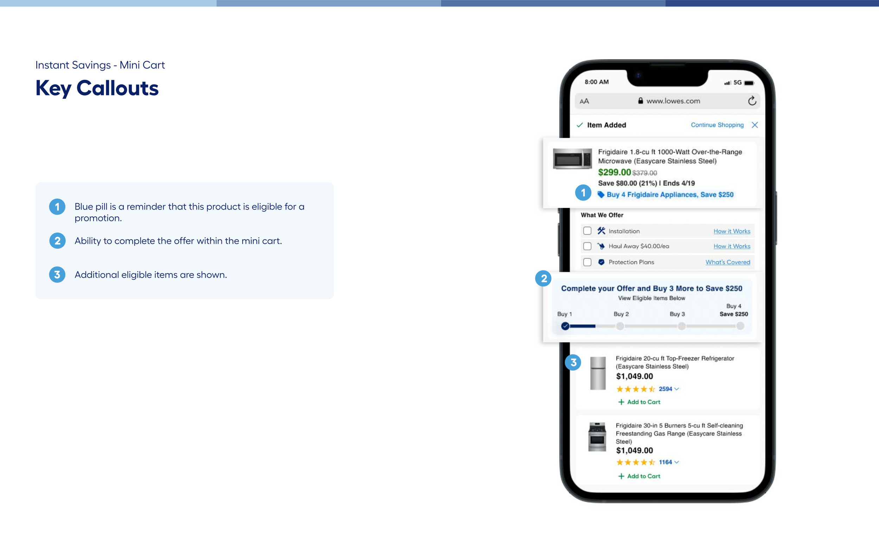Open How it Works for Installation

tap(732, 231)
